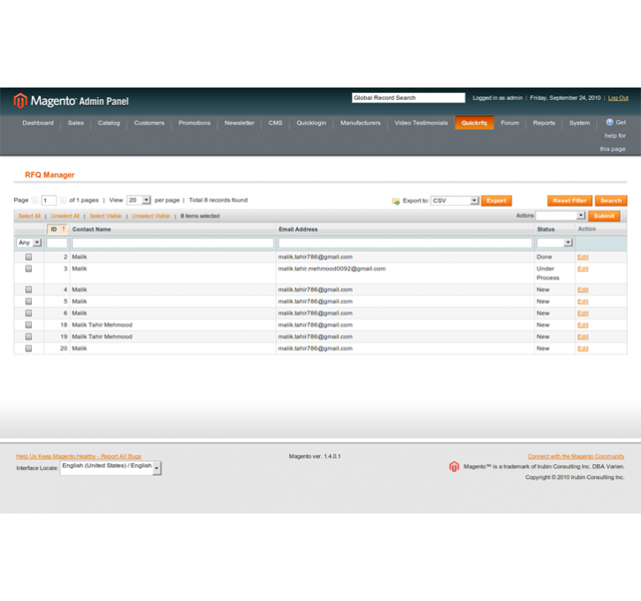Open the Newsletter menu

[x=239, y=123]
